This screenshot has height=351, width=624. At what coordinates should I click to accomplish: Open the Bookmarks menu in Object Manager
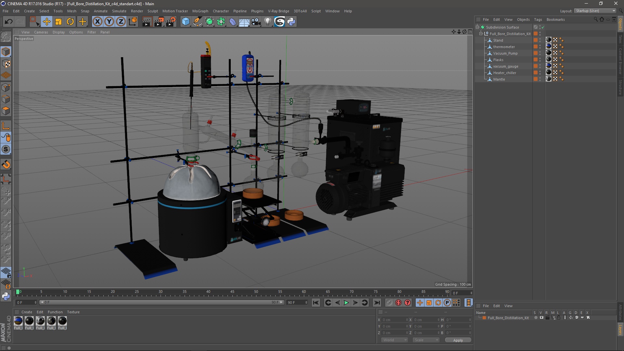[555, 19]
